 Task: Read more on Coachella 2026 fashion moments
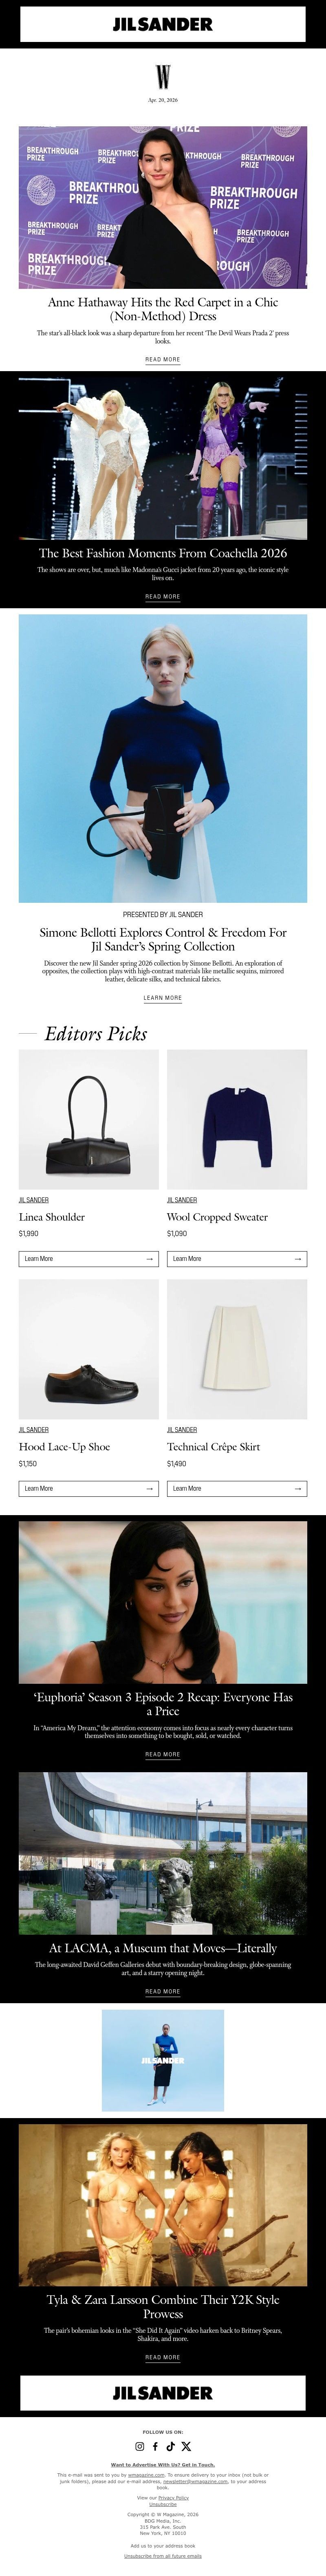coord(163,597)
